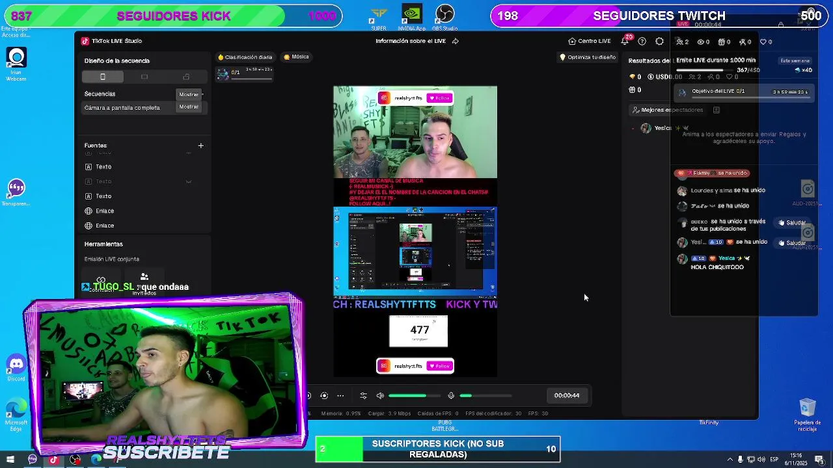This screenshot has height=468, width=833.
Task: Select the landscape layout option
Action: (144, 77)
